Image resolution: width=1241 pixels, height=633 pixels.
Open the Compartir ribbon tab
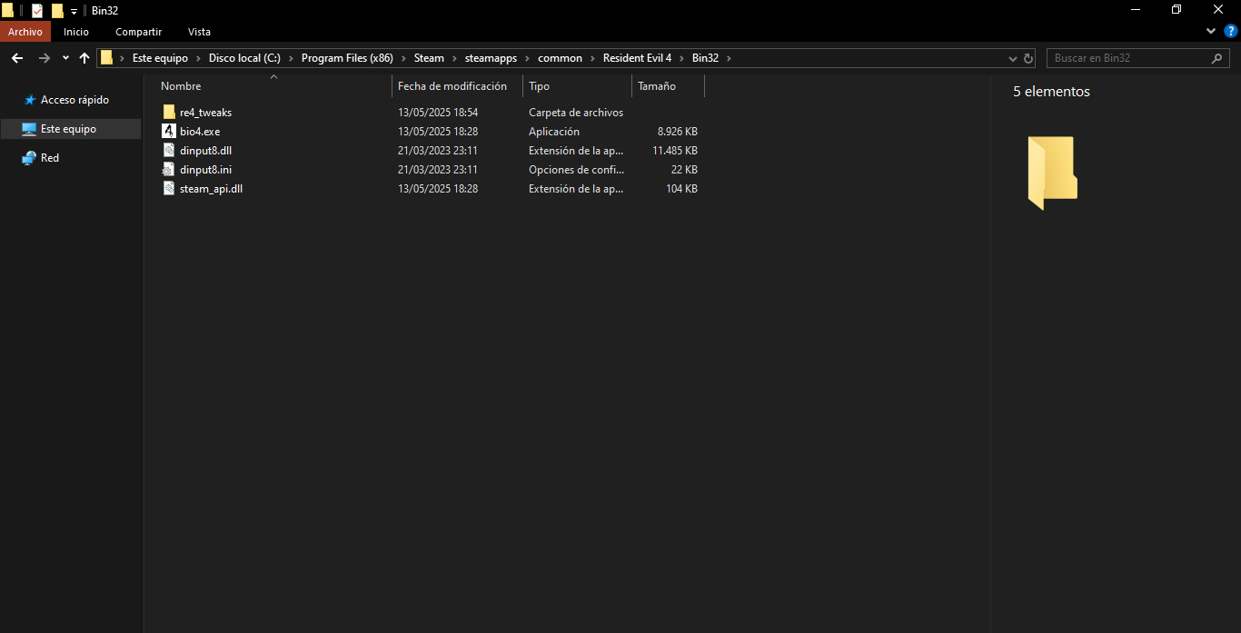138,32
